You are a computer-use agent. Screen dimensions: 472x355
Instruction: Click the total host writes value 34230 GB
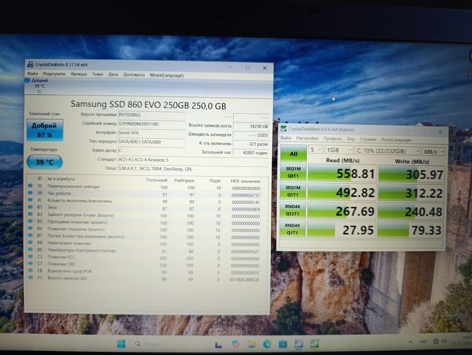(251, 126)
